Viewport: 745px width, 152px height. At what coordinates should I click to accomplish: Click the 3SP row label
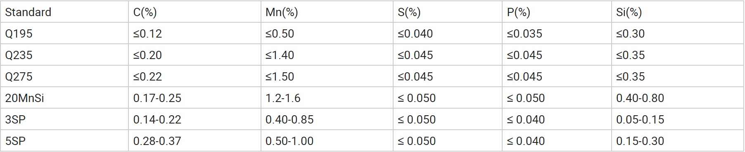click(64, 119)
